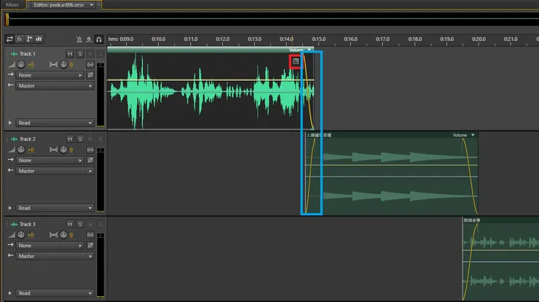Click Track 3 volume knob
Screen dimensions: 539x302
(x=21, y=235)
